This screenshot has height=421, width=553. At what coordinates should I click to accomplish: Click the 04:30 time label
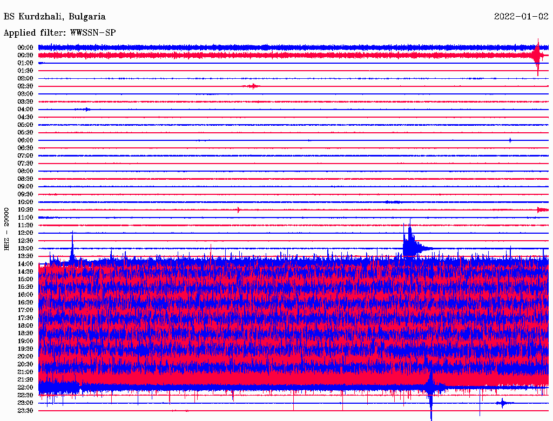point(25,117)
